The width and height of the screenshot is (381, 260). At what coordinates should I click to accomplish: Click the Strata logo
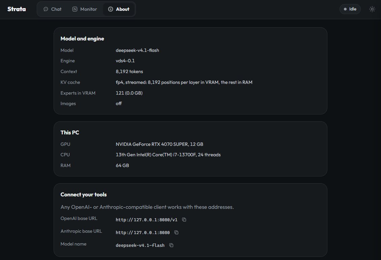click(17, 9)
